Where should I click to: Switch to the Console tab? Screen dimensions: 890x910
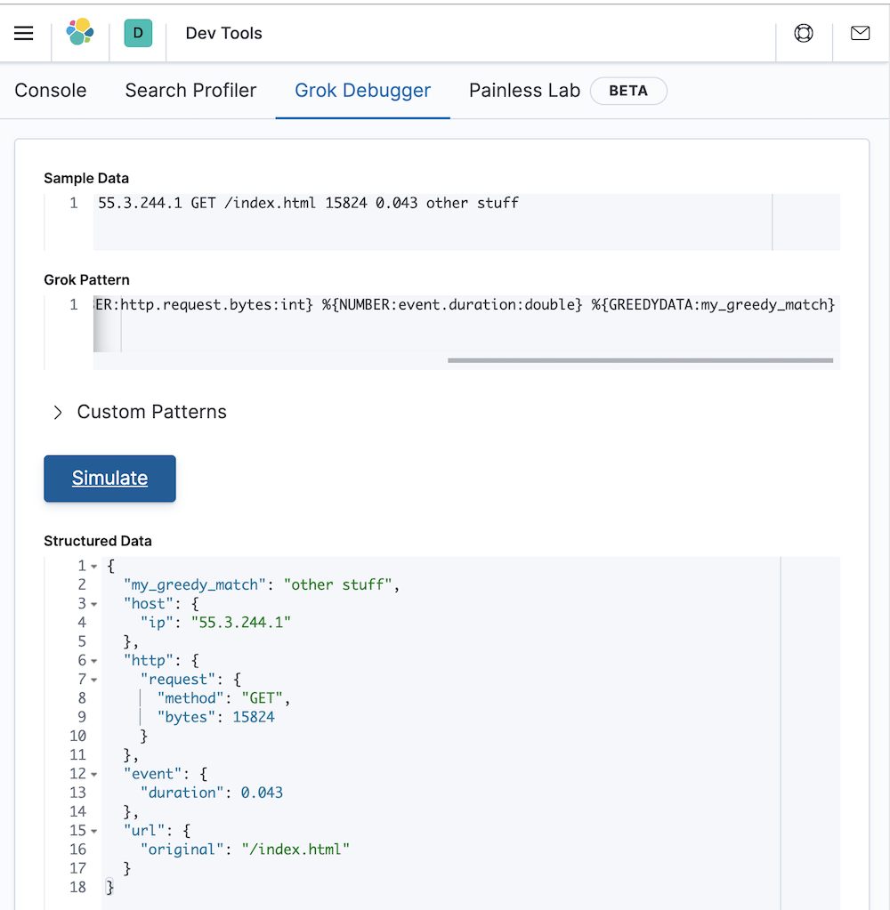pyautogui.click(x=51, y=91)
